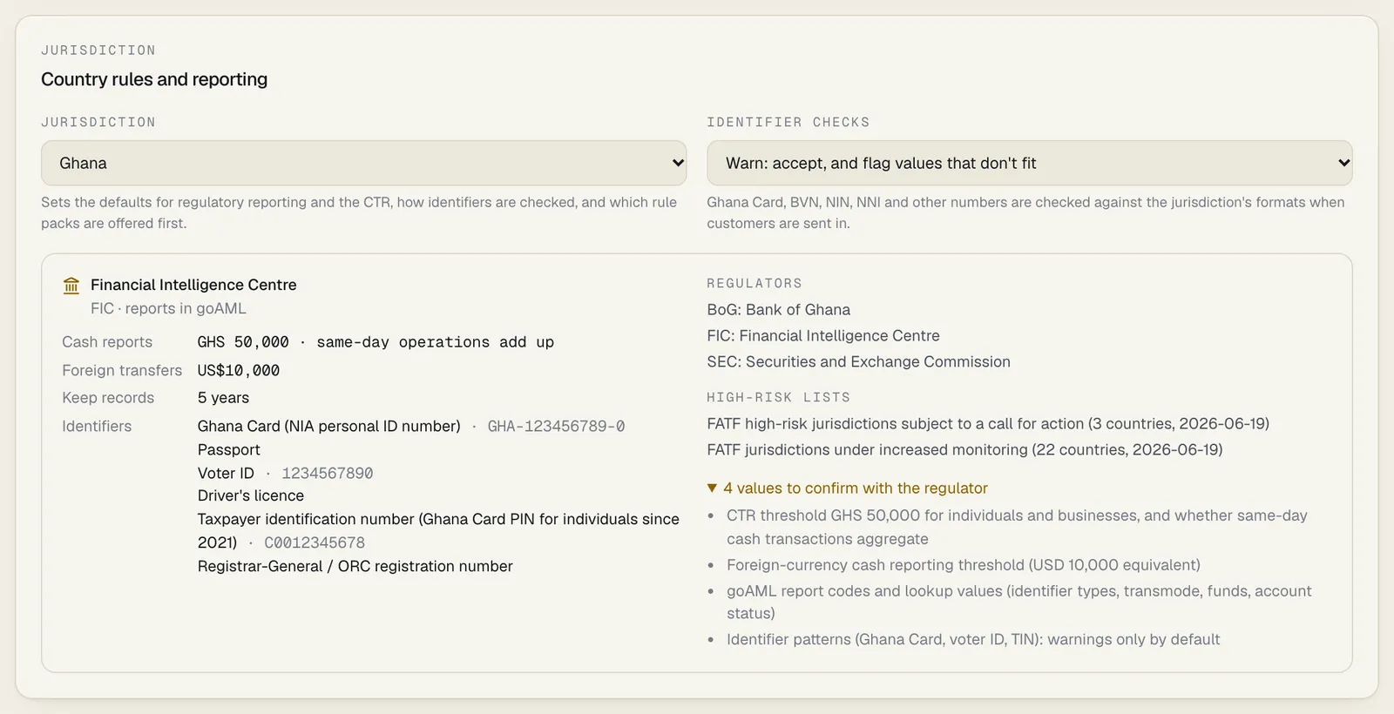Click the sample TIN 'C0012345678'

[315, 542]
